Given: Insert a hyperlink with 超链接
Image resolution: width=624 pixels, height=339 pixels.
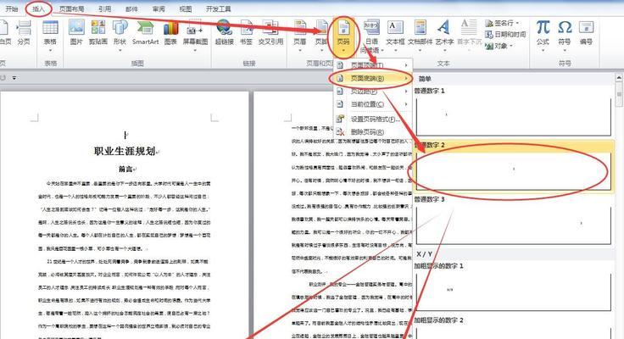Looking at the screenshot, I should coord(225,33).
